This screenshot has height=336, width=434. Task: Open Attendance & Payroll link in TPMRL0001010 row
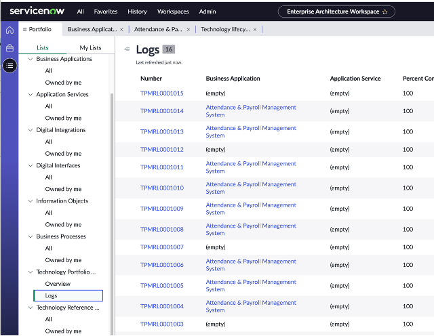click(251, 188)
